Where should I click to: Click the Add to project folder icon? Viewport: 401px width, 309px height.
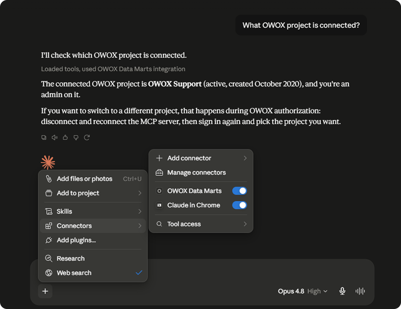tap(49, 193)
